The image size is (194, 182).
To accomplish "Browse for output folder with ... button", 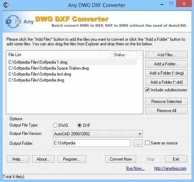I will pos(138,143).
